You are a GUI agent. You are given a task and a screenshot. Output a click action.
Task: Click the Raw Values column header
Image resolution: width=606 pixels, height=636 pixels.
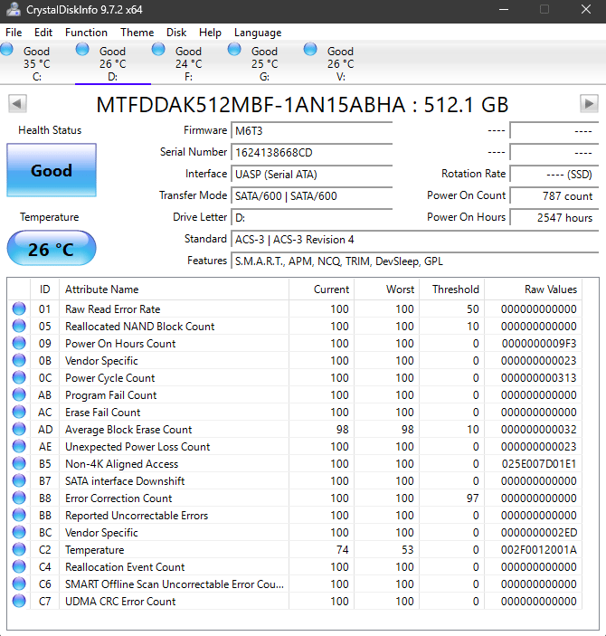[534, 290]
